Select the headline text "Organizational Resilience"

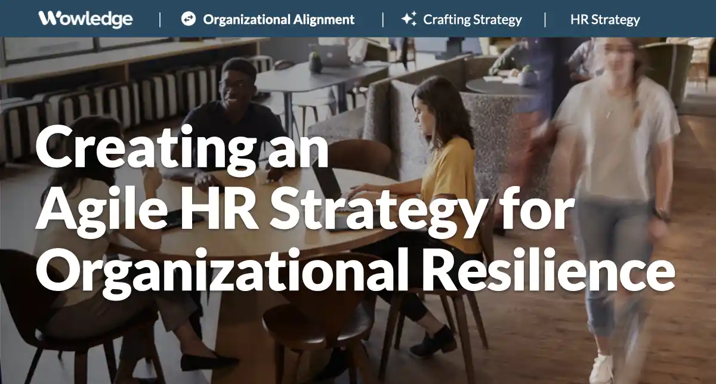coord(356,273)
